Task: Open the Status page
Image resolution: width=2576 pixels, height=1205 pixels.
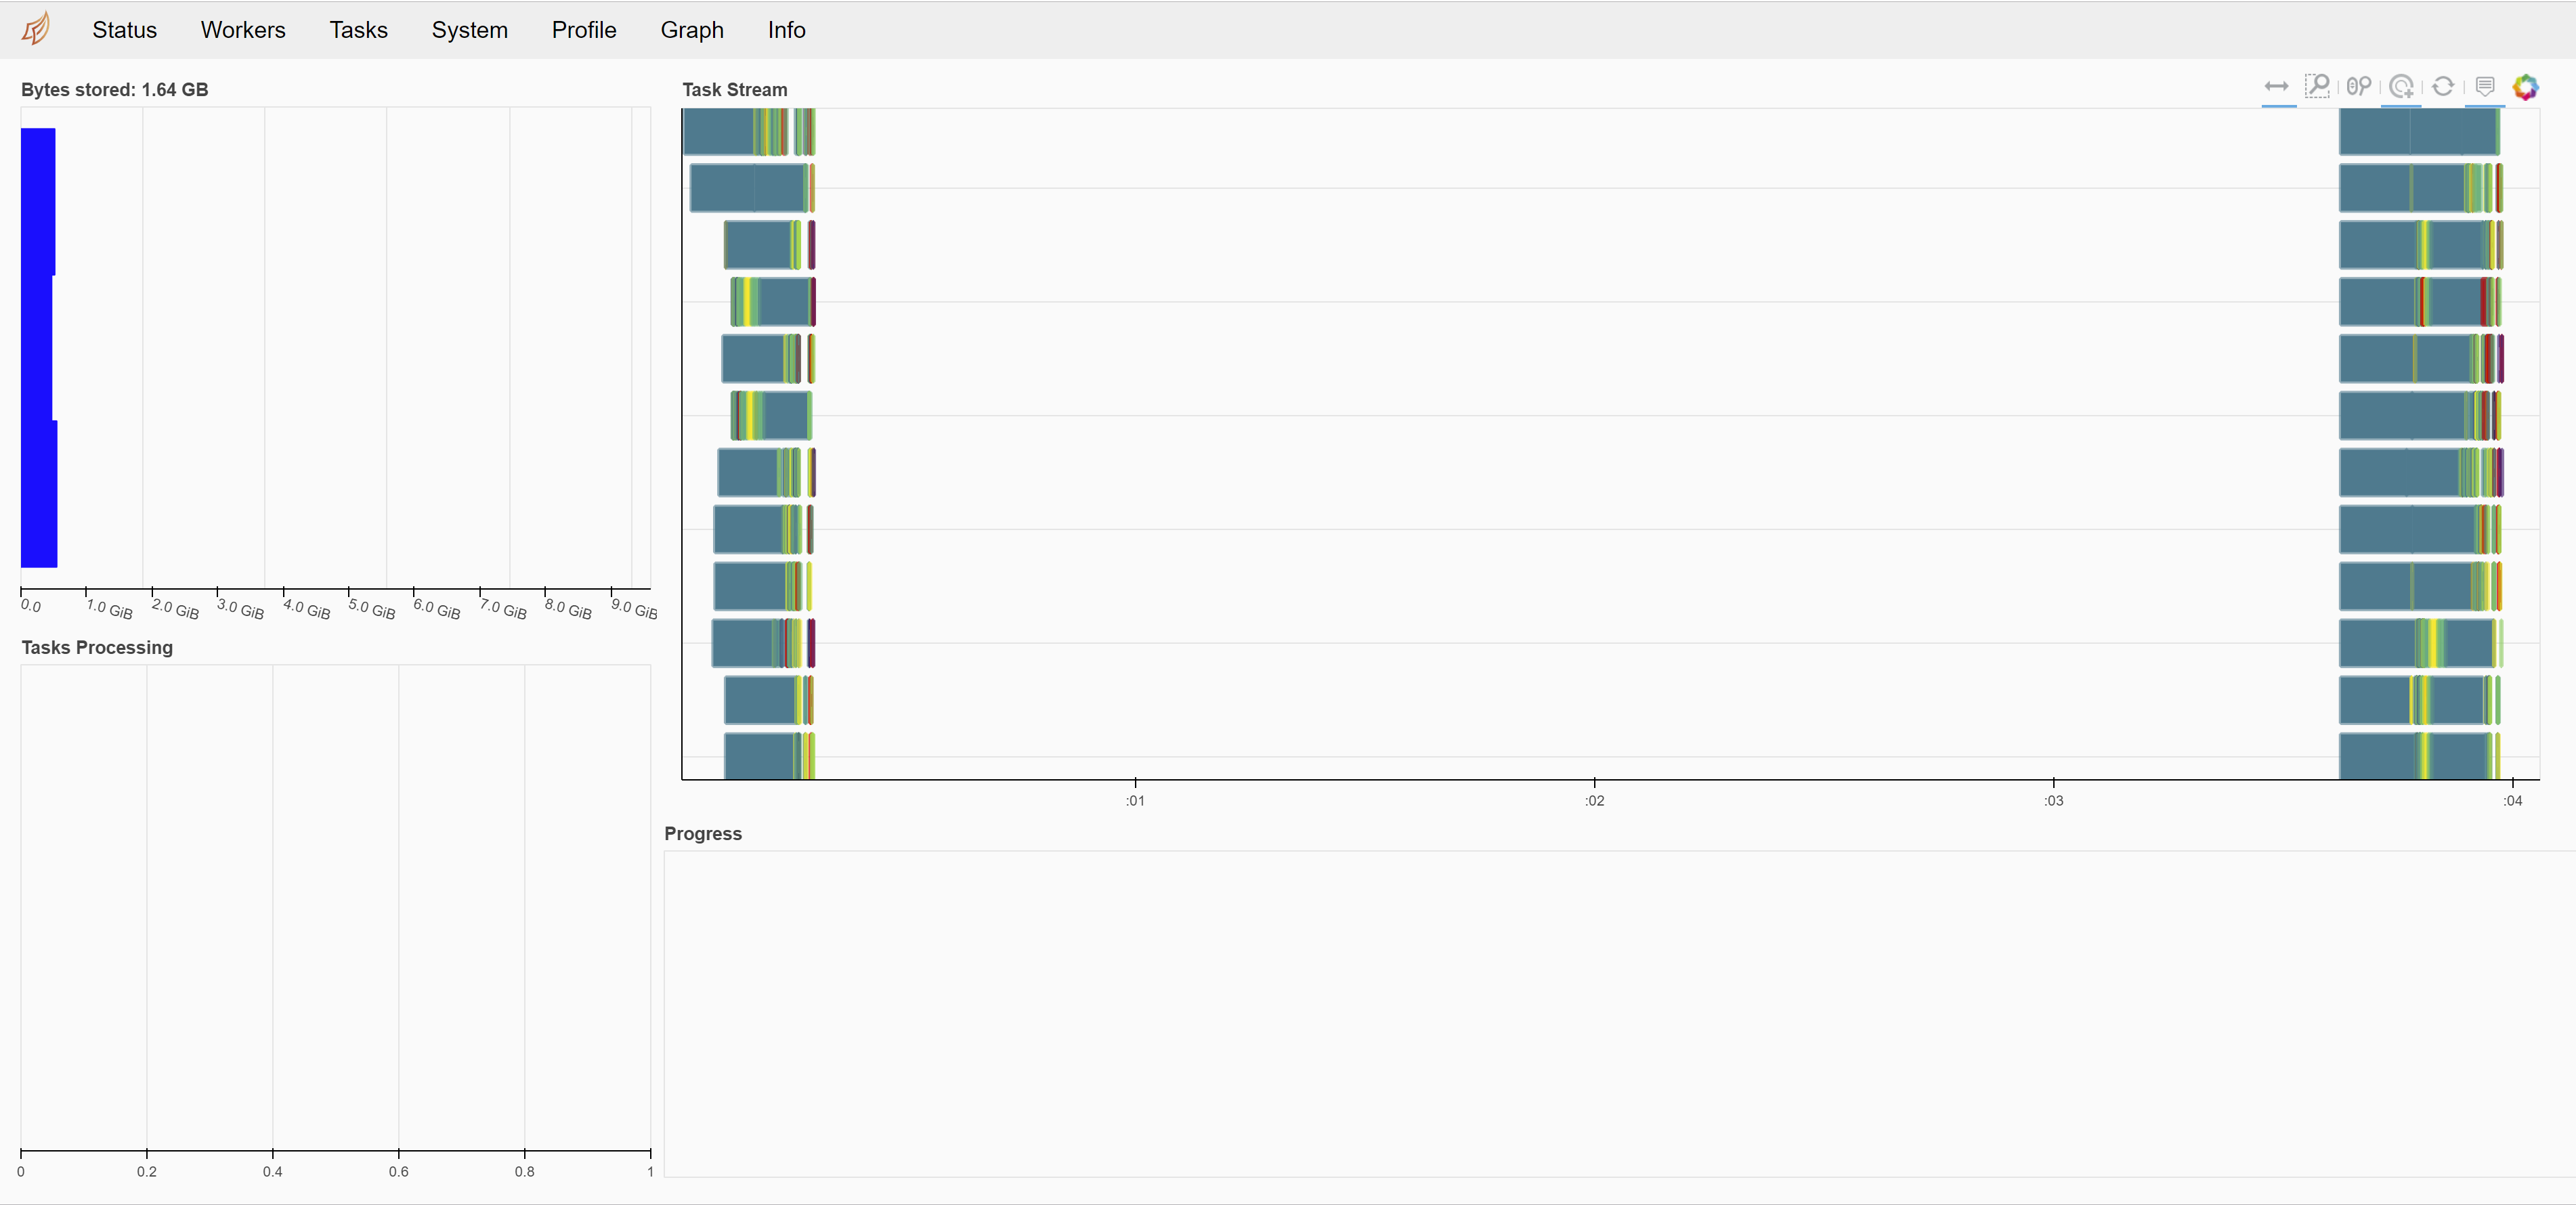Action: pyautogui.click(x=124, y=30)
